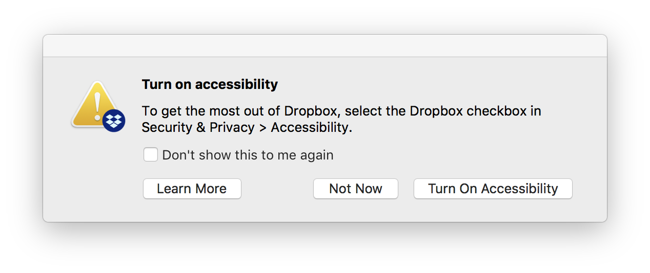Click the "To get the most out of Dropbox" text
The width and height of the screenshot is (650, 273).
[x=210, y=111]
